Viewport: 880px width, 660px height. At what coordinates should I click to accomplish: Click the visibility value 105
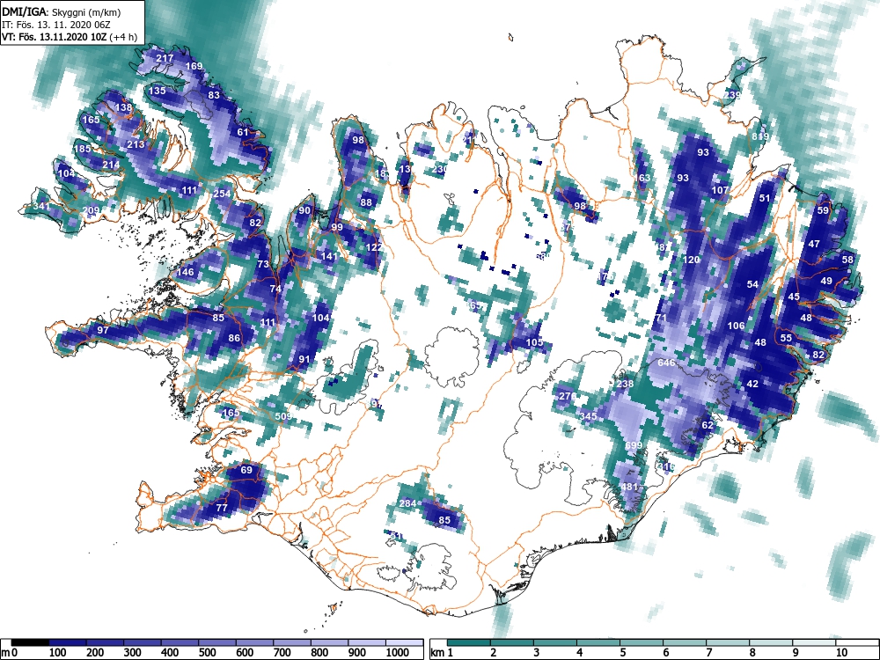click(x=534, y=342)
